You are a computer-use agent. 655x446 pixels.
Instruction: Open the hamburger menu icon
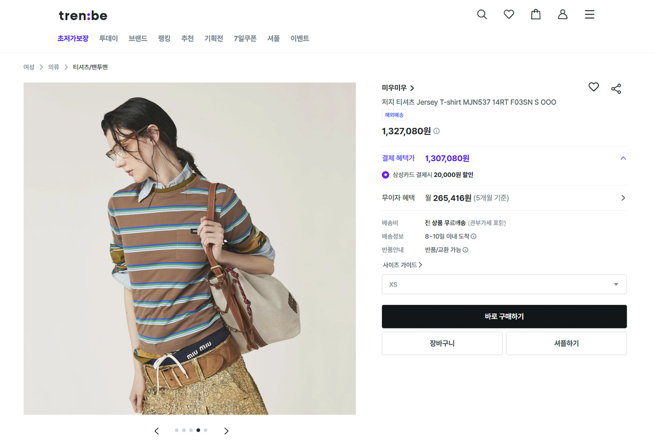tap(589, 15)
